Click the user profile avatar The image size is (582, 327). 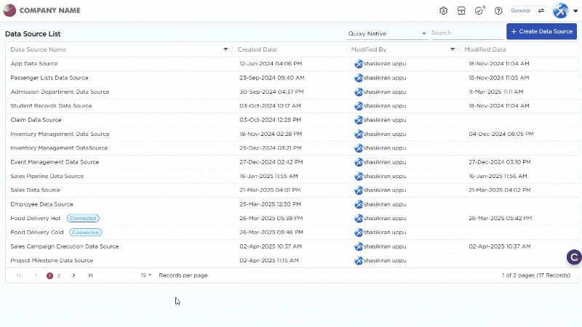click(560, 11)
